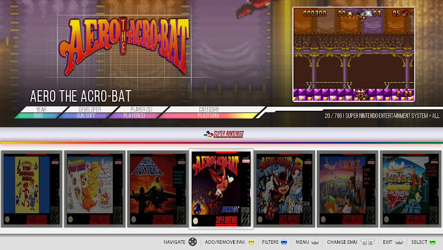Viewport: 443px width, 250px height.
Task: Click the Category value Platform
Action: coord(208,116)
